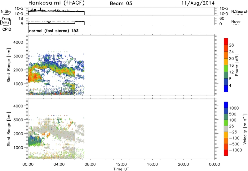
Task: Click the "CPID" label
Action: [x=7, y=29]
